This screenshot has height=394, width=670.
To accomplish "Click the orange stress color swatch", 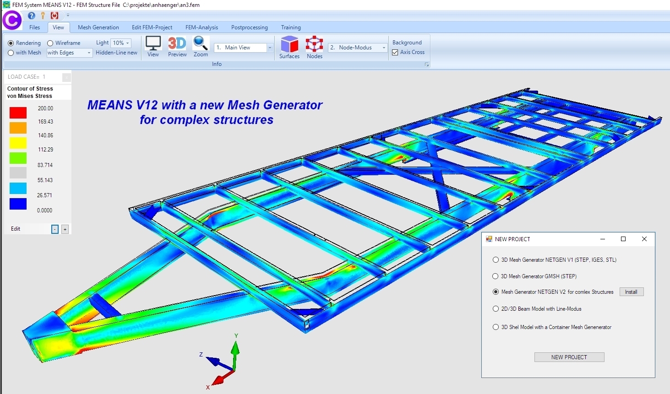I will (x=18, y=128).
